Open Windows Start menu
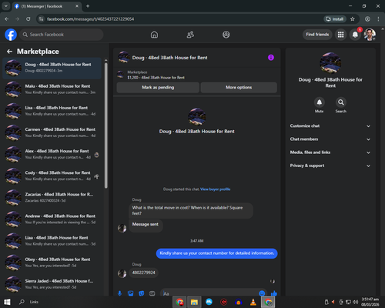 click(x=7, y=302)
